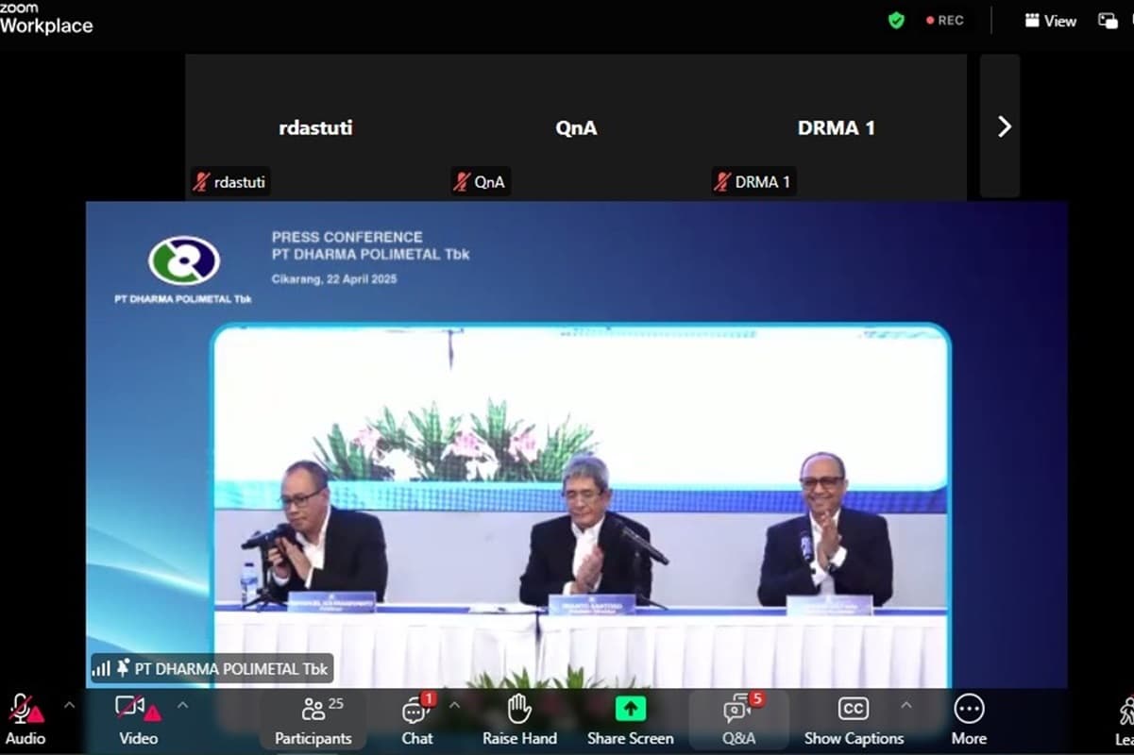Click the Participants icon in toolbar
This screenshot has width=1134, height=755.
[x=313, y=710]
